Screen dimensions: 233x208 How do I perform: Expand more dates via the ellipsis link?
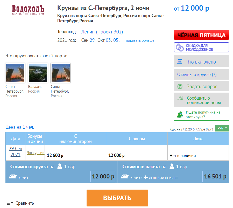[122, 41]
